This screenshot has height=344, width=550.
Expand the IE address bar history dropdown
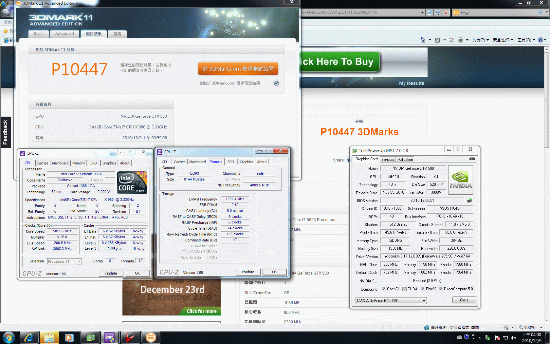422,12
